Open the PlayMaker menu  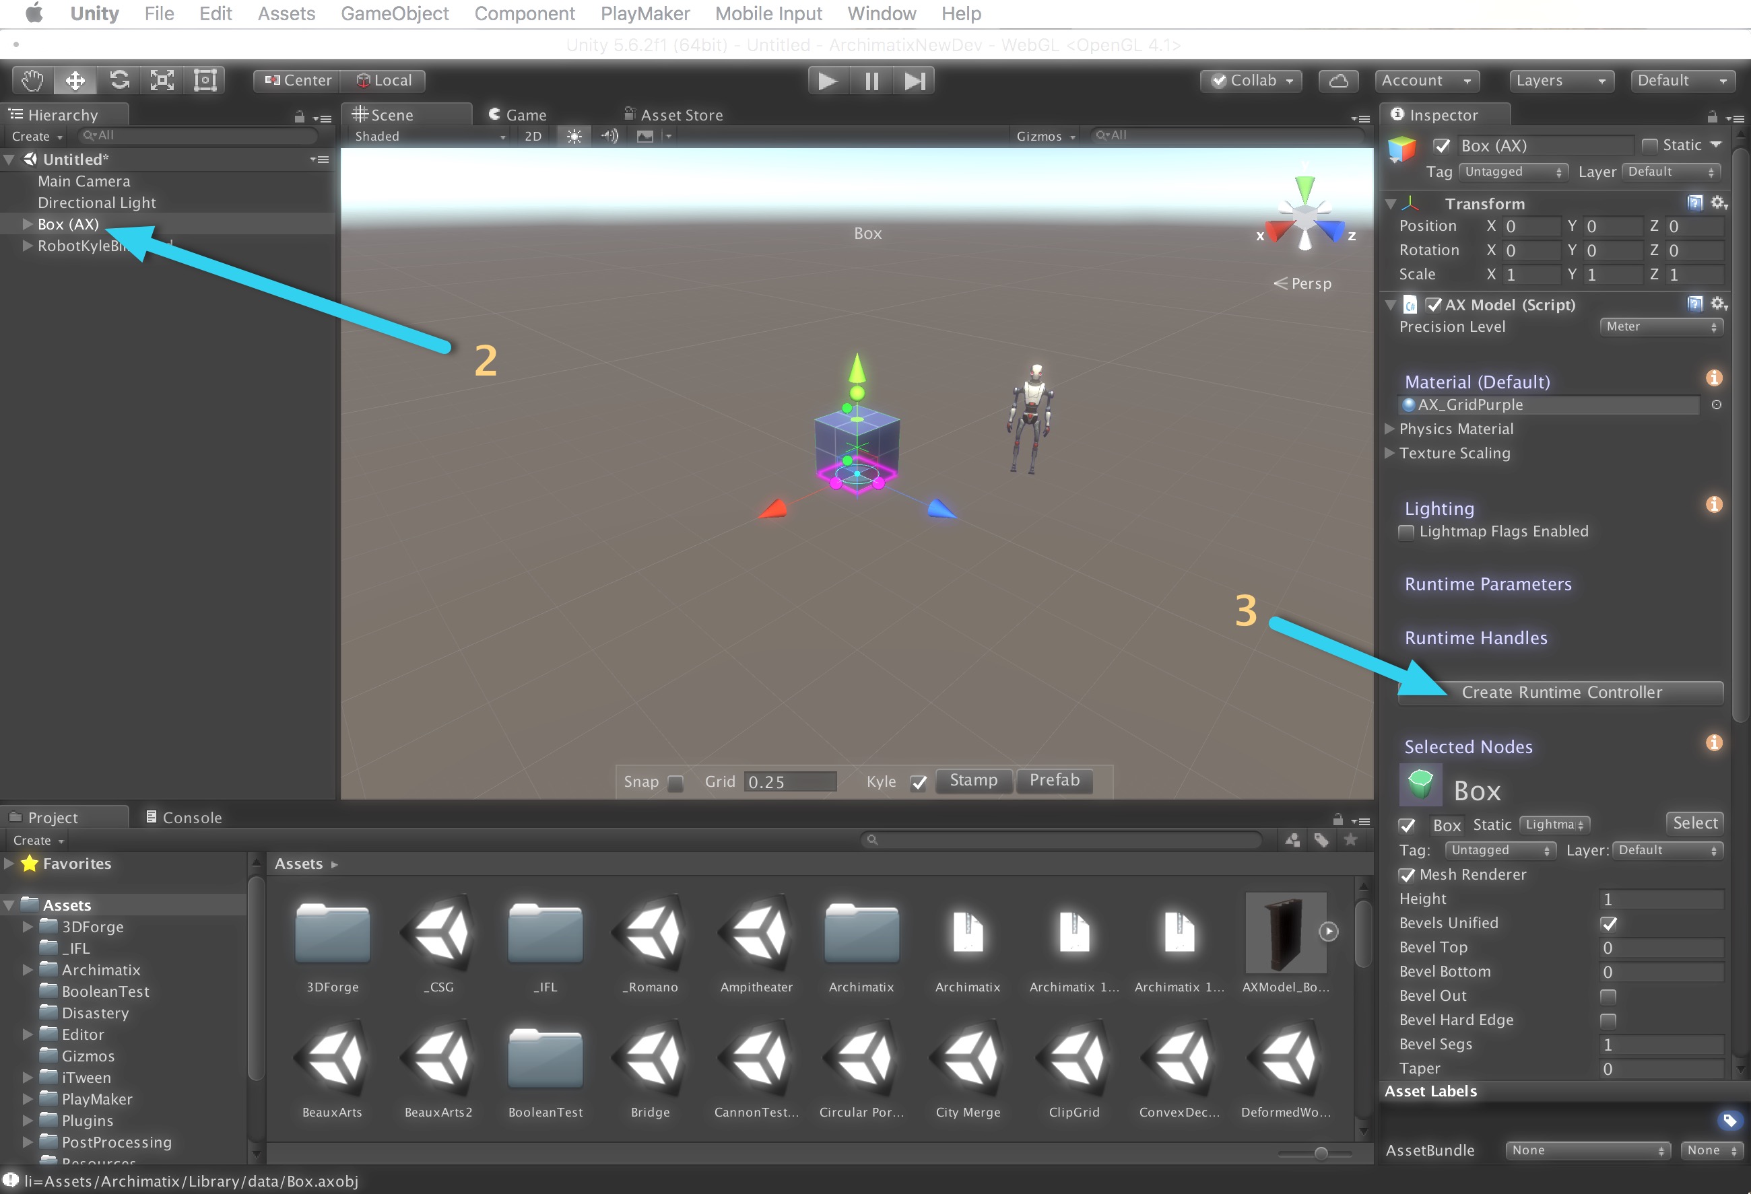click(x=645, y=13)
